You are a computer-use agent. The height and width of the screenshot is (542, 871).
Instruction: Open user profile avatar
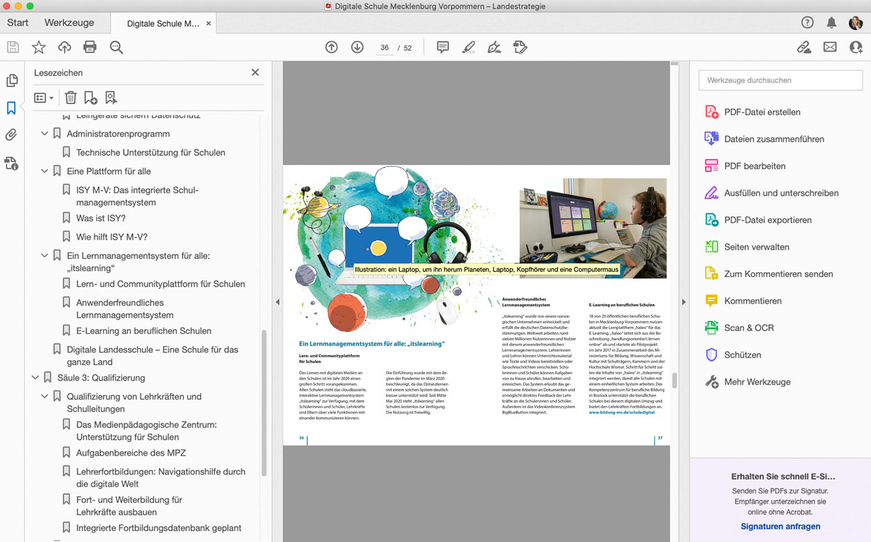point(856,23)
